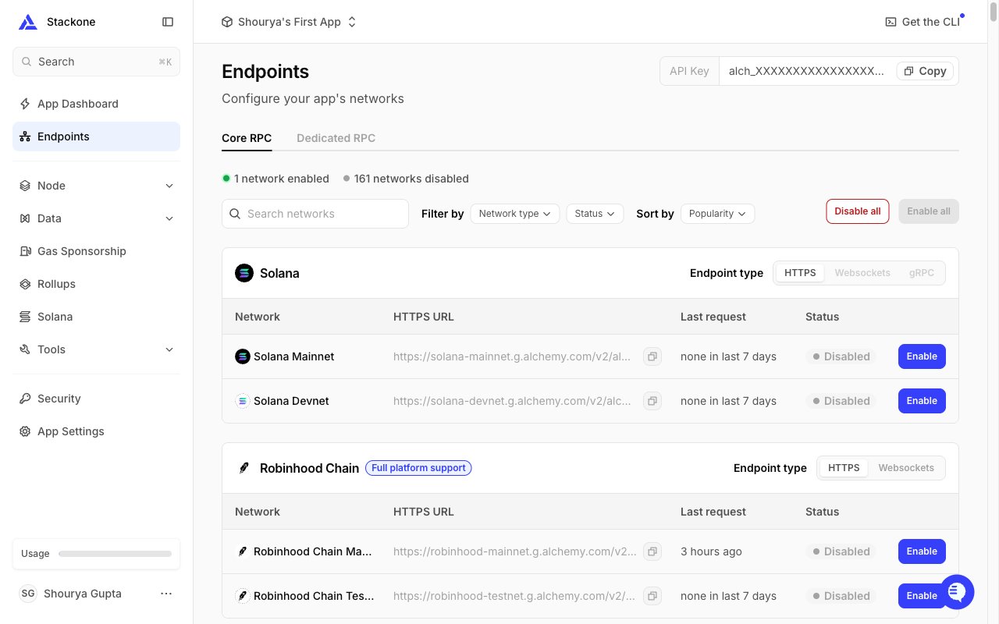Viewport: 999px width, 624px height.
Task: Click the Security key icon
Action: pyautogui.click(x=25, y=399)
